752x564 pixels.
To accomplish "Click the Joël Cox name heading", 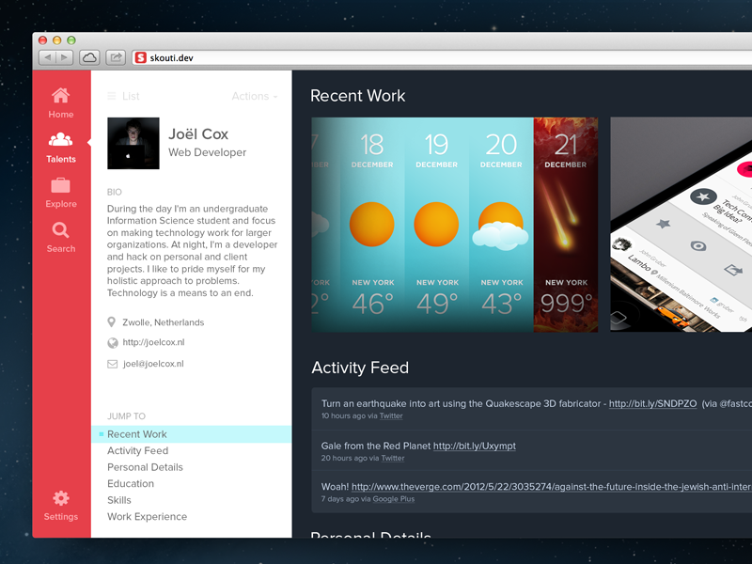I will click(198, 134).
